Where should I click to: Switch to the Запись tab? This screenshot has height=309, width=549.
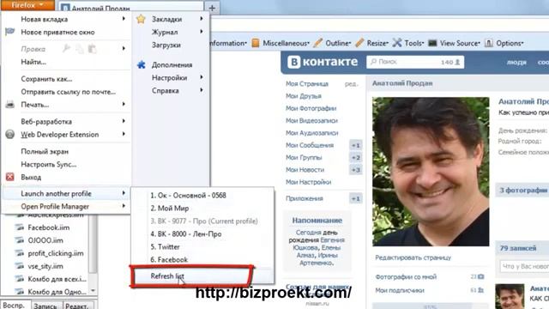tap(45, 306)
